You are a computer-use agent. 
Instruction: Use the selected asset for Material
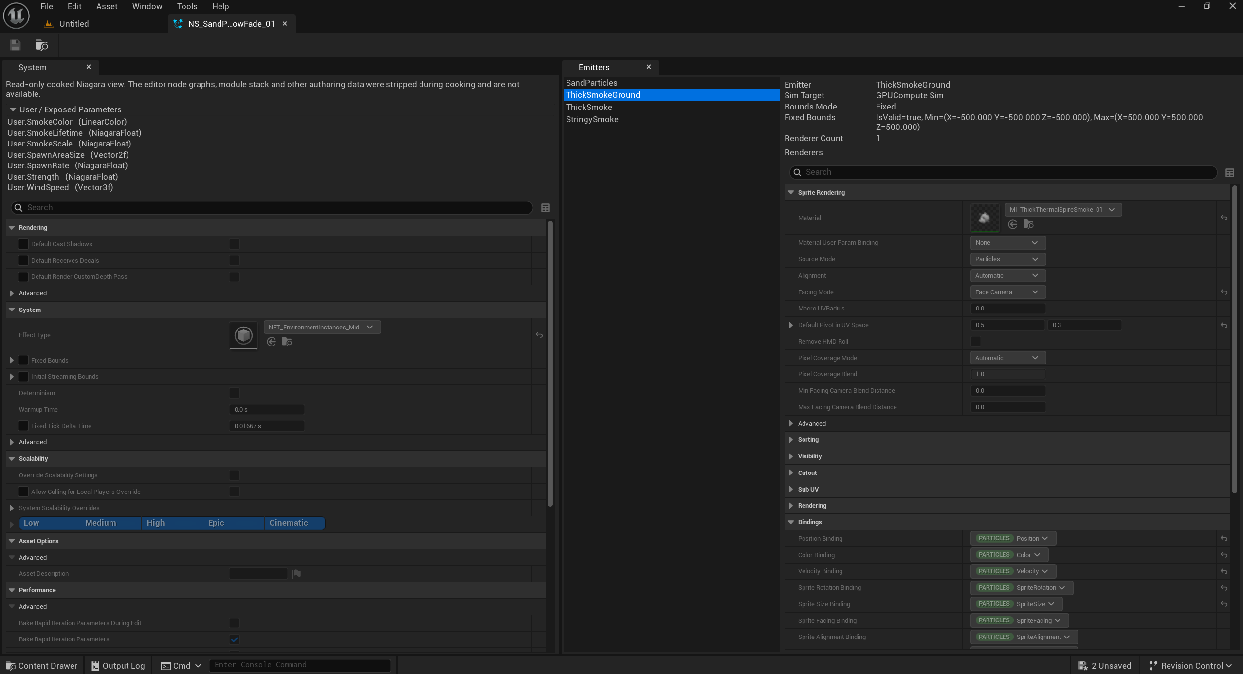pyautogui.click(x=1013, y=224)
